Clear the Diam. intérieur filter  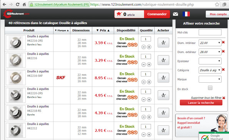coord(223,42)
